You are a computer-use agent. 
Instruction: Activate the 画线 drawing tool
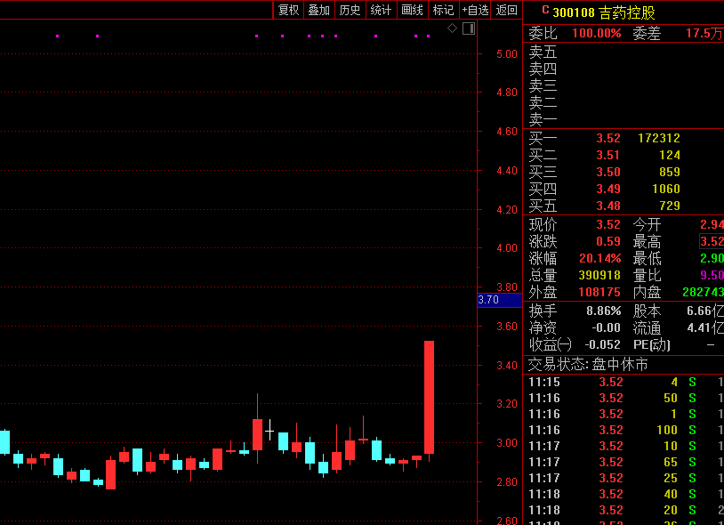point(412,10)
